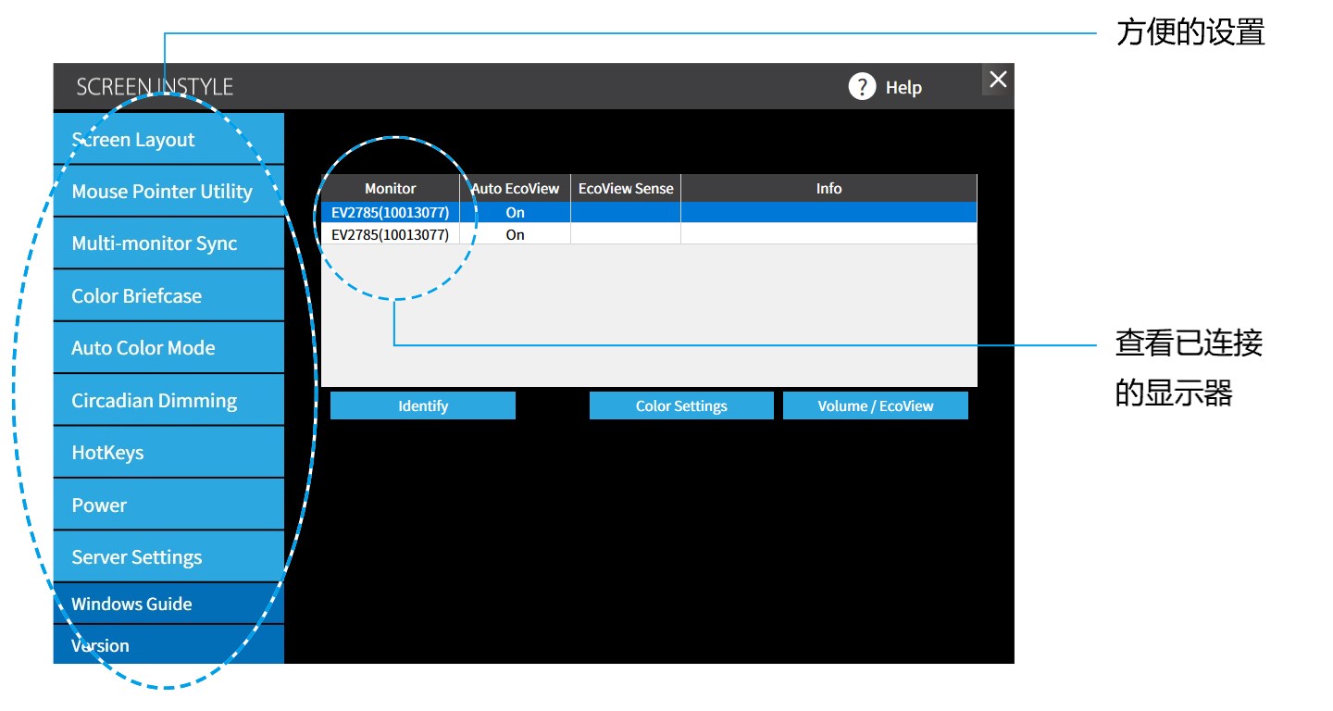Open Color Briefcase settings

tap(168, 295)
